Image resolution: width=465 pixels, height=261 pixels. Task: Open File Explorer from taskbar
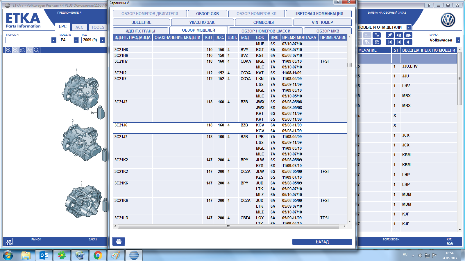click(x=26, y=255)
